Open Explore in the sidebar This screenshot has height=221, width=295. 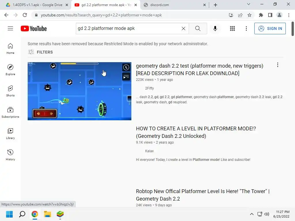tap(10, 70)
